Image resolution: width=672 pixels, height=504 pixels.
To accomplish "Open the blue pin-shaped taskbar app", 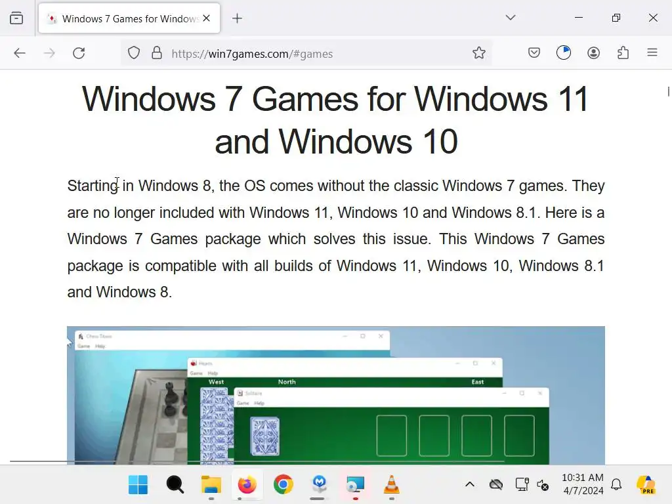I will (320, 485).
